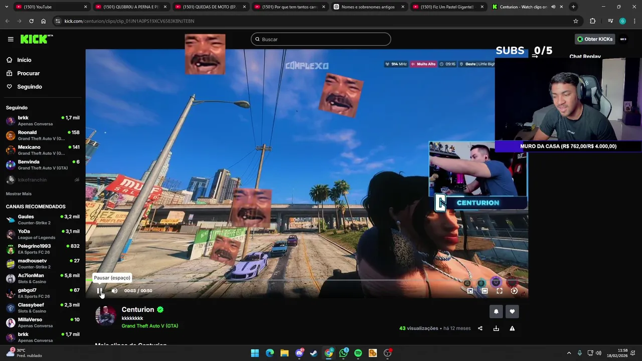Turn on notifications with the bell button
642x361 pixels.
pyautogui.click(x=496, y=311)
